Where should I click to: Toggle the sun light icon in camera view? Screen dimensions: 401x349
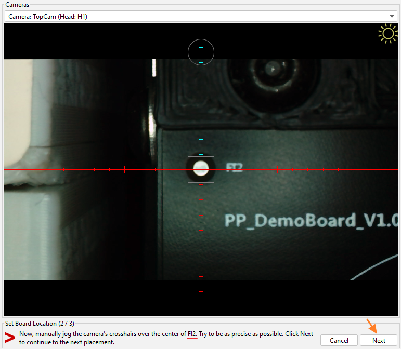[387, 34]
